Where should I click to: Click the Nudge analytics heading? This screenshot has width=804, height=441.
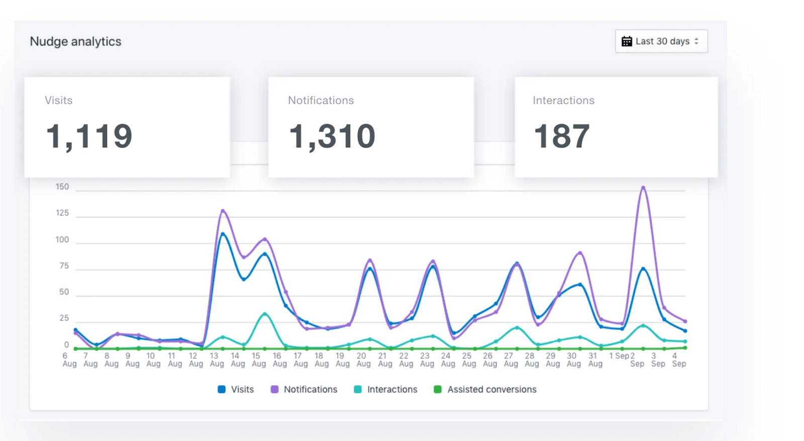pos(75,42)
